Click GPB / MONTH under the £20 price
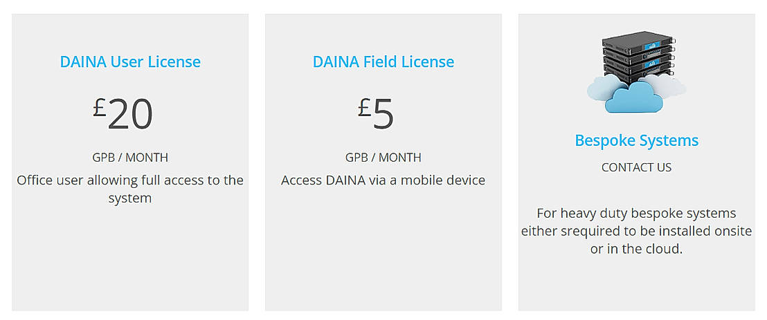The width and height of the screenshot is (767, 320). tap(130, 157)
